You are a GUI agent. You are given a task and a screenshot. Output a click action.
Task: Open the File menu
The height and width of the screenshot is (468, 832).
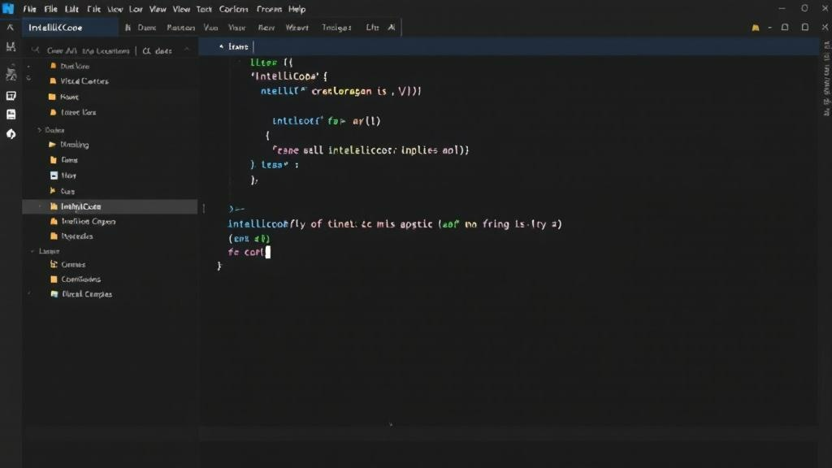click(30, 9)
